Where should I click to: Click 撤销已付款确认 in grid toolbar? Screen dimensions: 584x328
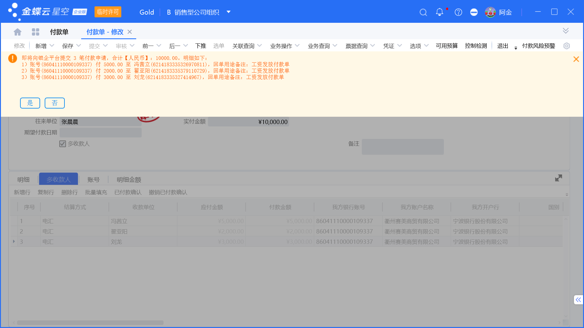[168, 192]
